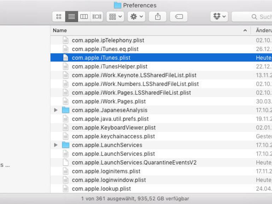
Task: Click the file icon of com.apple.iWork.Pages.plist
Action: 66,101
